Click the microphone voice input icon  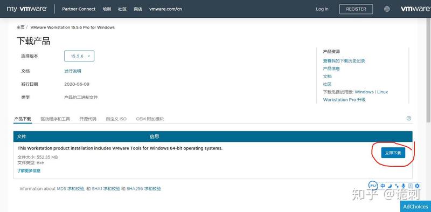click(404, 186)
